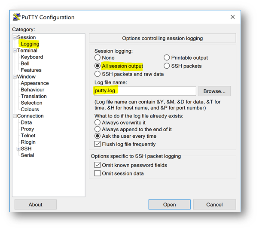Close the PuTTY Configuration dialog
The image size is (259, 230).
pos(232,17)
